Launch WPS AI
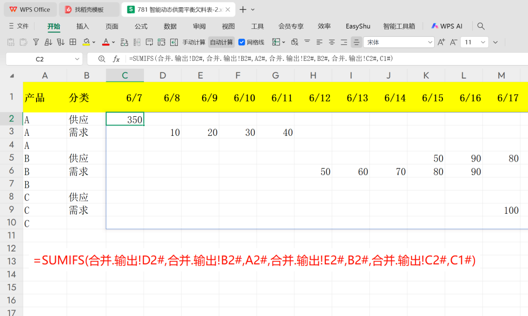Image resolution: width=528 pixels, height=316 pixels. coord(447,26)
